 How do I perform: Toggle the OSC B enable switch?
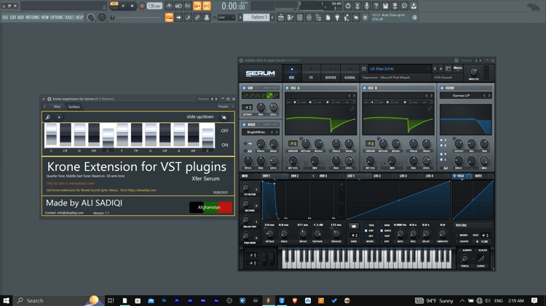pyautogui.click(x=365, y=88)
